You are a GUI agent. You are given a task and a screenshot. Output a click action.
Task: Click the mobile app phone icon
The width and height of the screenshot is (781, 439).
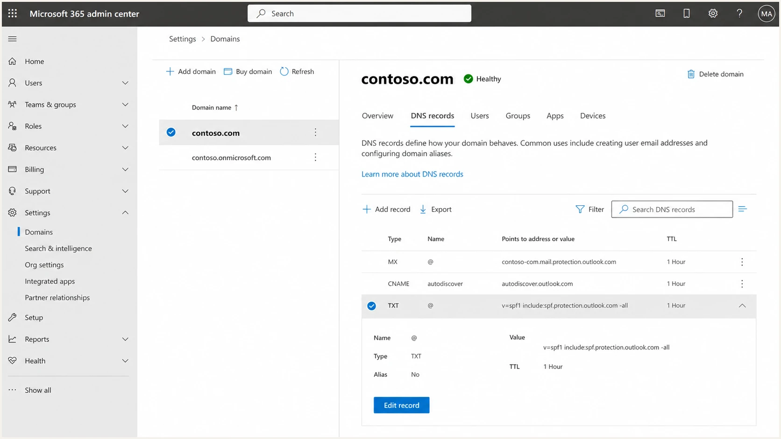tap(687, 14)
